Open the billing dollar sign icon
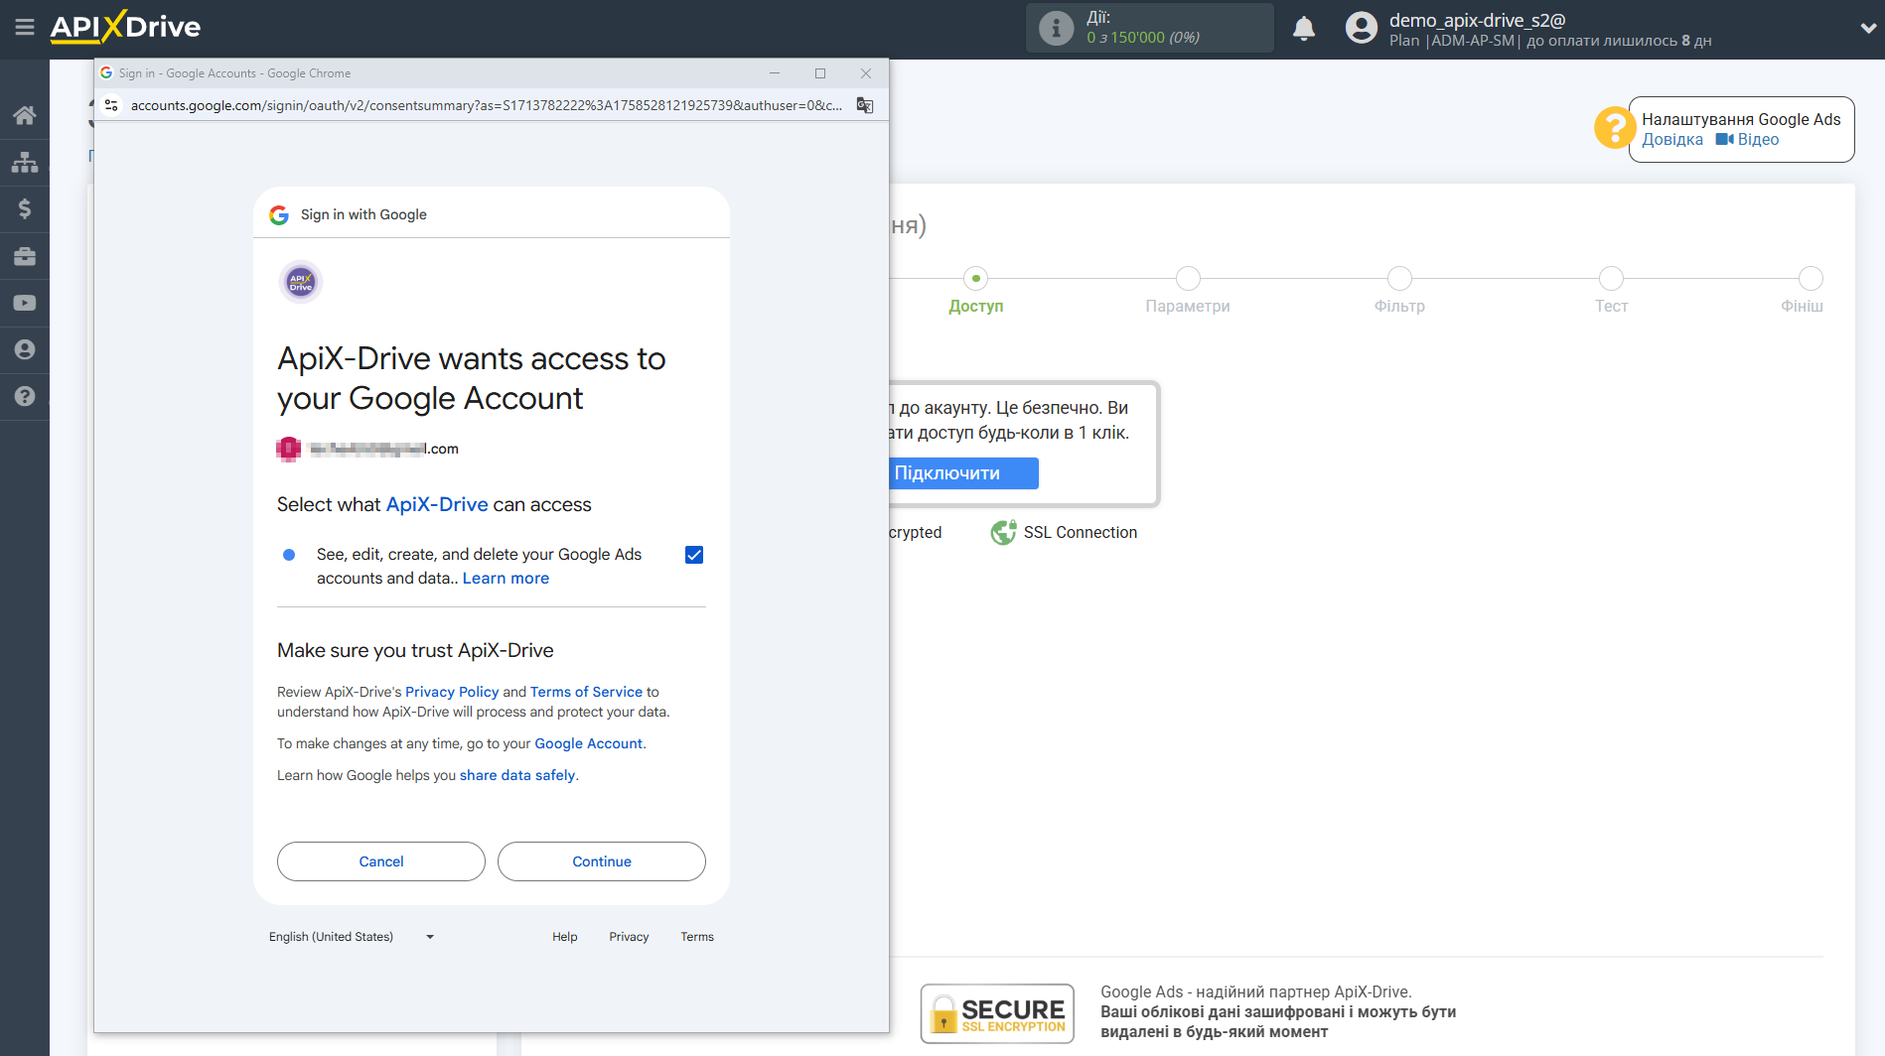 (x=24, y=208)
